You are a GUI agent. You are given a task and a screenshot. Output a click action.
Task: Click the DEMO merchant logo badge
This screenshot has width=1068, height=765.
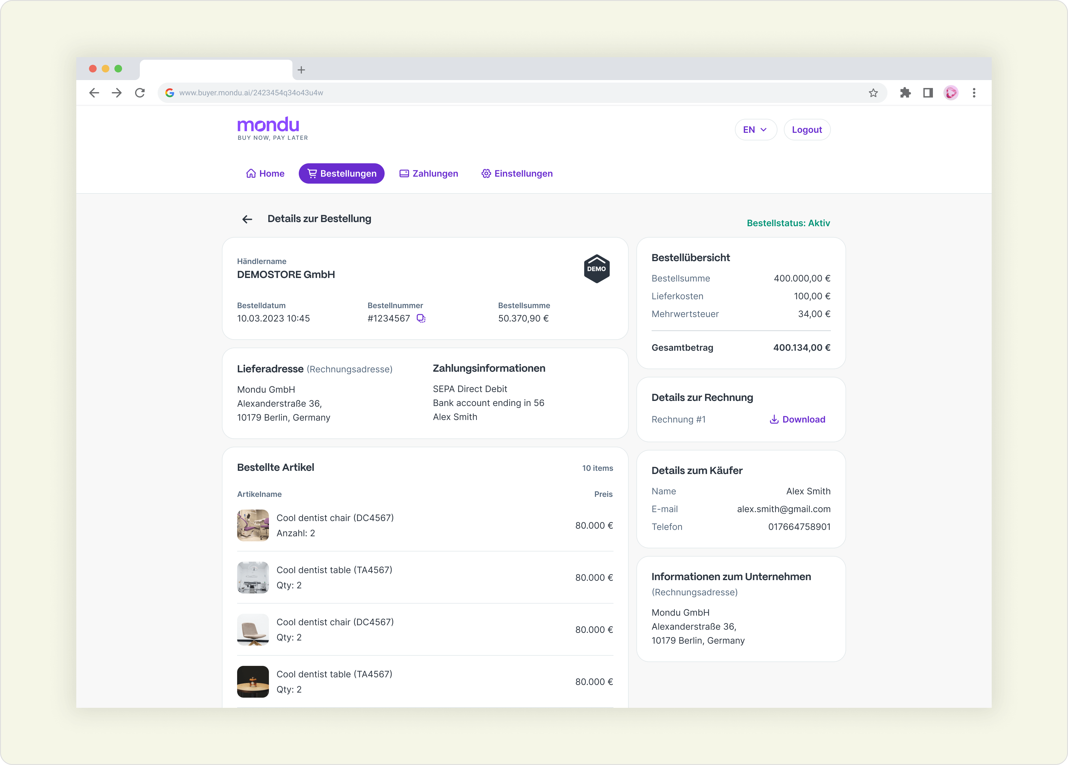597,269
